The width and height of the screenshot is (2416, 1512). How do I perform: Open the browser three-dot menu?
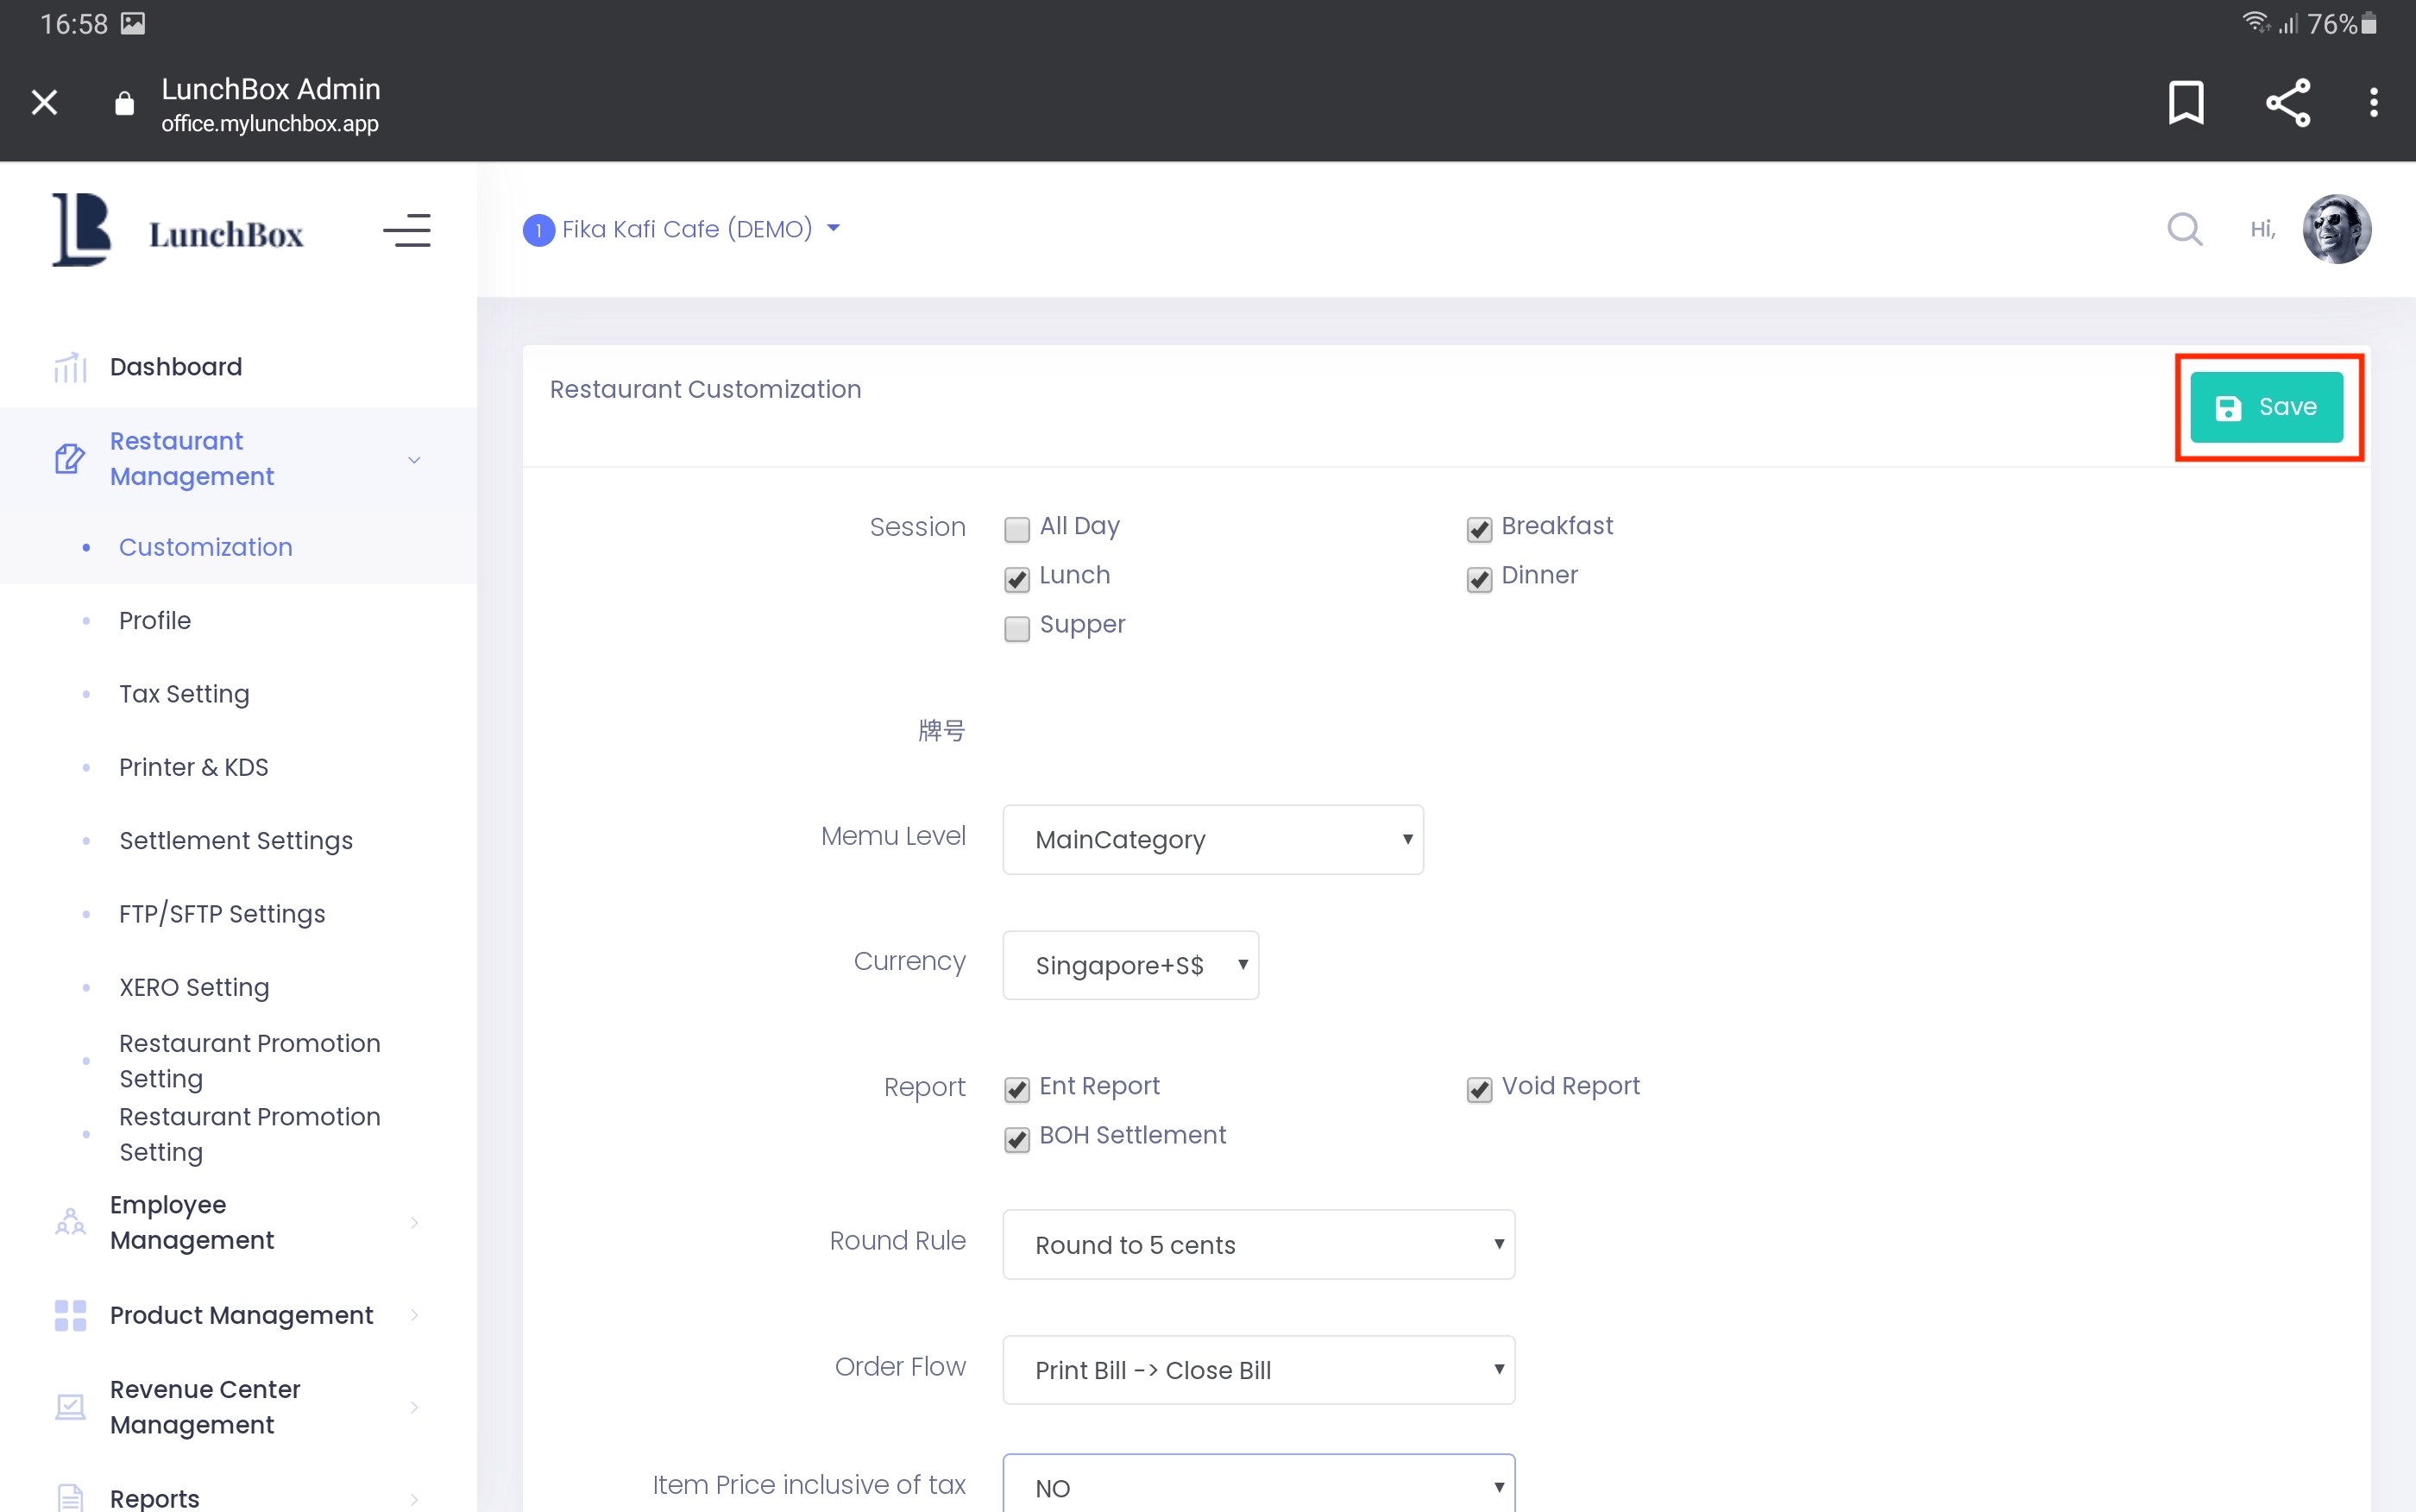[x=2373, y=102]
